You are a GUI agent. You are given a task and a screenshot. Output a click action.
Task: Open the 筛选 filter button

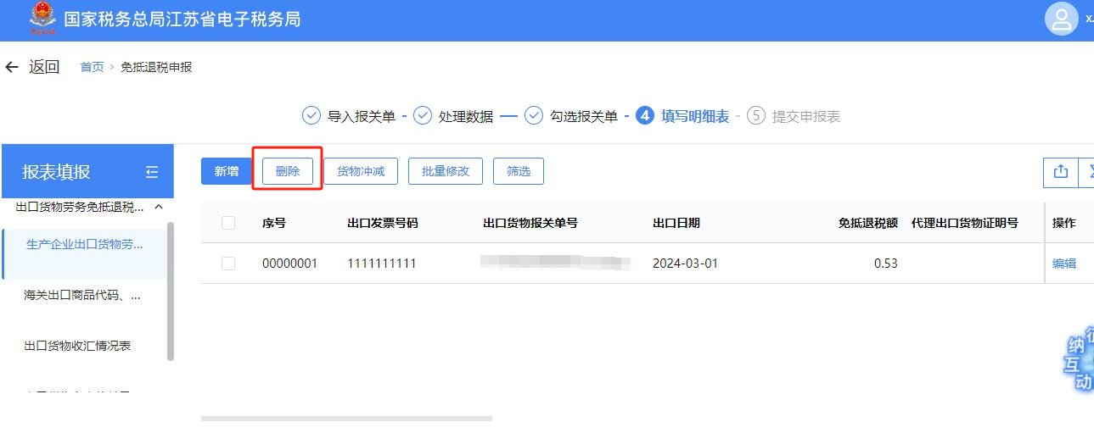pyautogui.click(x=518, y=171)
